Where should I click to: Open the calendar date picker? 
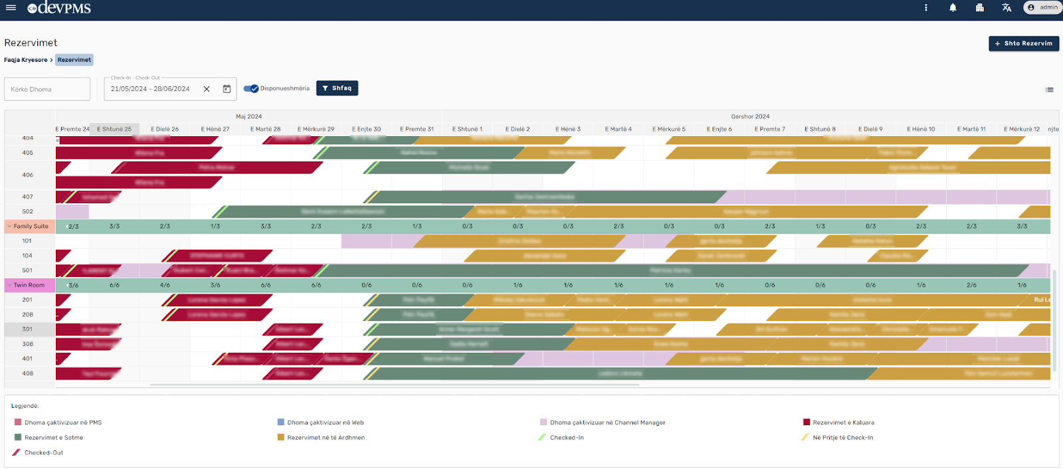tap(227, 89)
